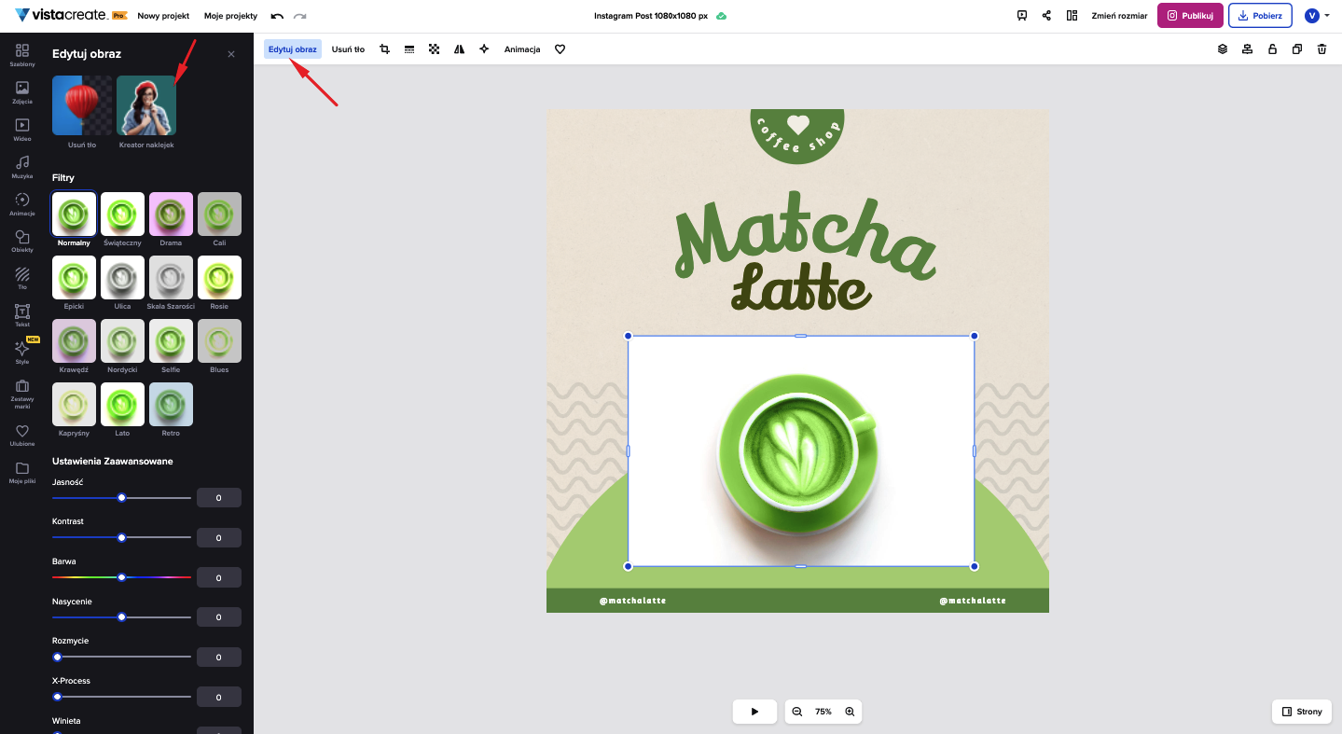Click the Jasność value field

(219, 498)
